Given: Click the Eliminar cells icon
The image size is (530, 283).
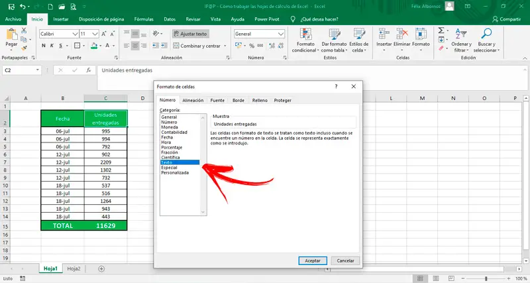Looking at the screenshot, I should pos(402,34).
